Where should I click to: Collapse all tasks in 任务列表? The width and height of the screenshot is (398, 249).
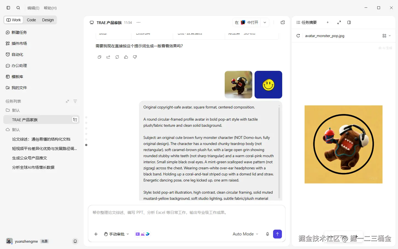pyautogui.click(x=67, y=101)
